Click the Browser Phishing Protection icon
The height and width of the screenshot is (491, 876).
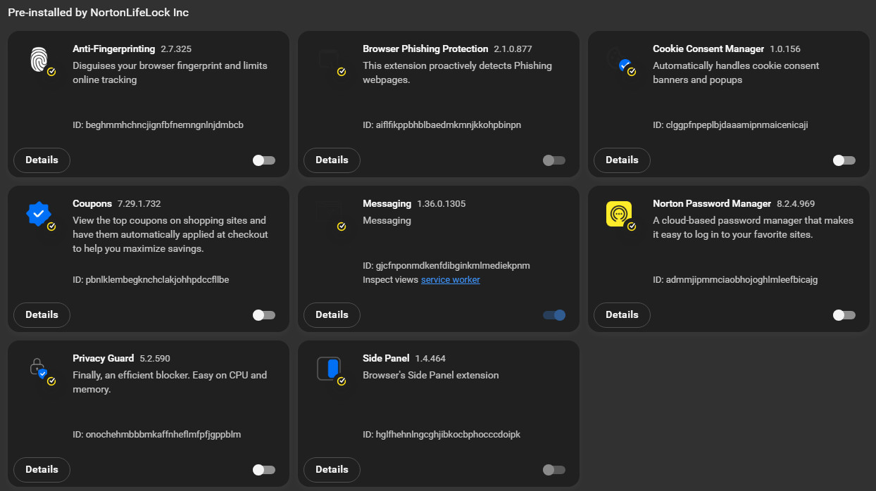330,60
